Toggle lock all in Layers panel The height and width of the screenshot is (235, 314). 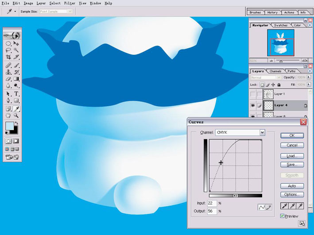(x=279, y=85)
